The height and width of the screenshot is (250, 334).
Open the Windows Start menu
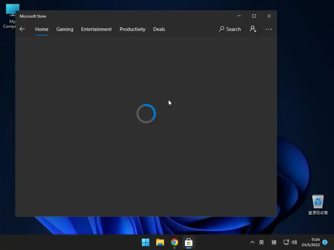[x=146, y=242]
